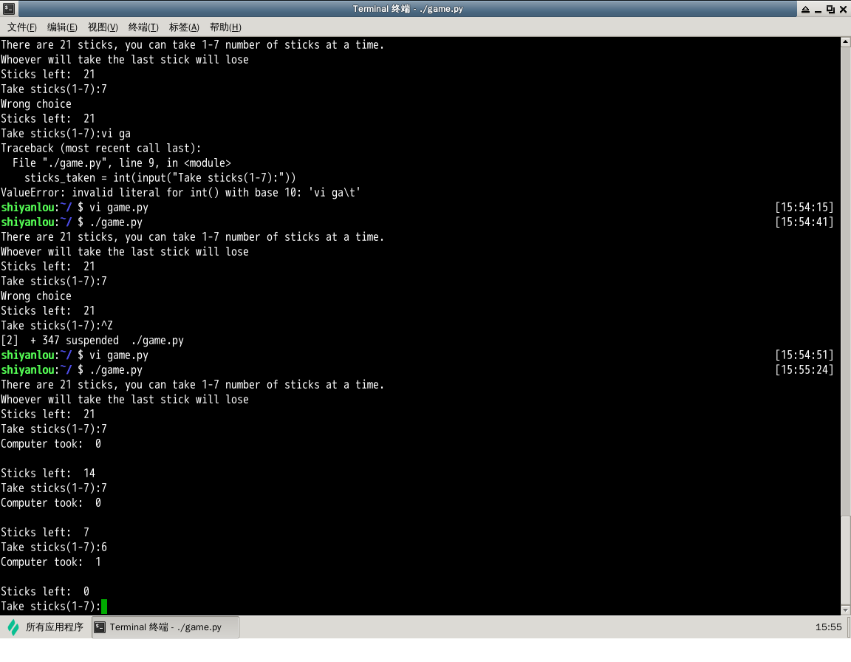
Task: Select the Terminal 终端 taskbar button
Action: tap(165, 627)
